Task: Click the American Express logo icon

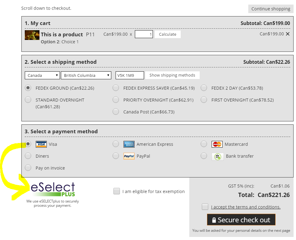Action: 129,144
